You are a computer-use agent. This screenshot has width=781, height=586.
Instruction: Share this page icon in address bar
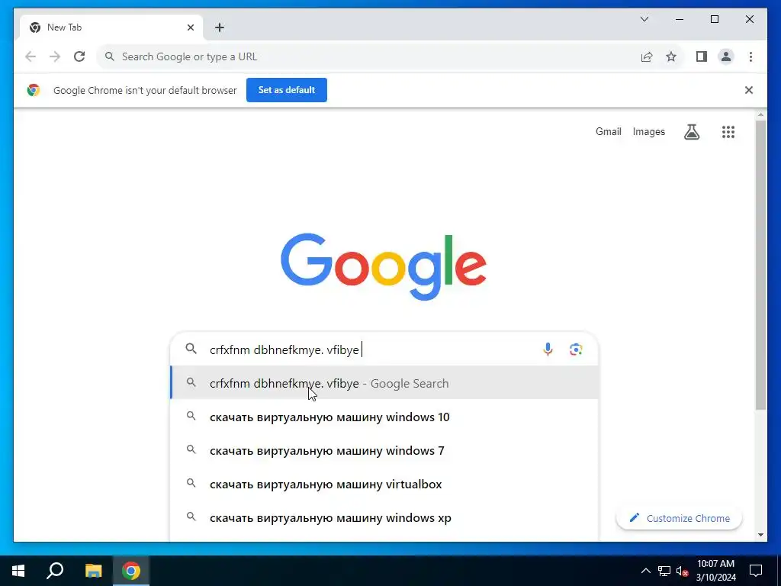pos(647,56)
